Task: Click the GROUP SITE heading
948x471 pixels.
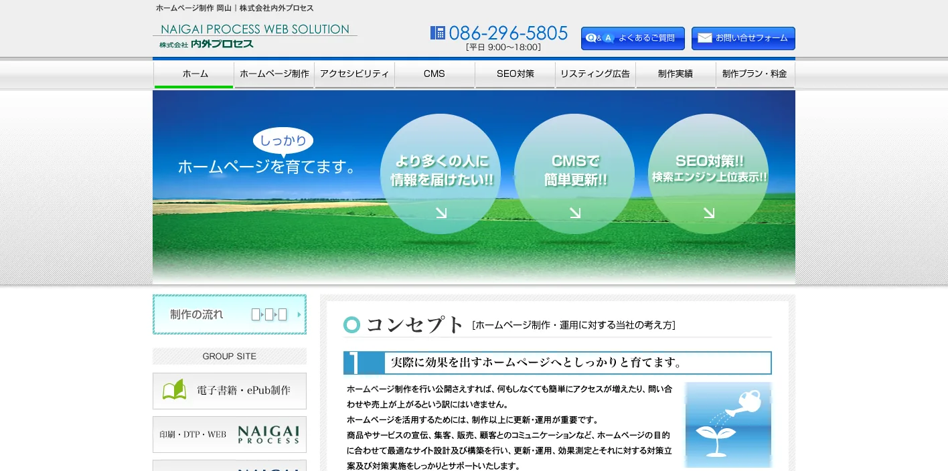Action: click(230, 356)
